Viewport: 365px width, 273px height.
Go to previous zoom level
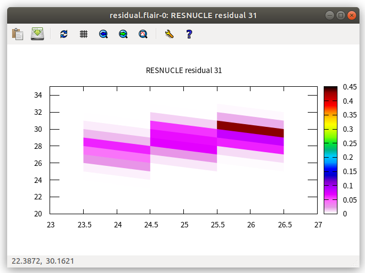coord(103,34)
